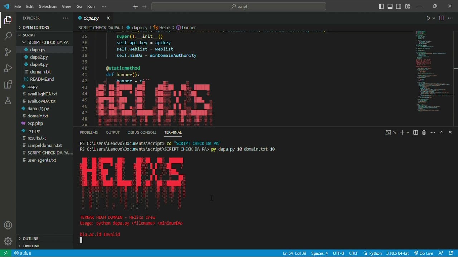Image resolution: width=458 pixels, height=257 pixels.
Task: Go back with navigation arrow
Action: point(135,6)
